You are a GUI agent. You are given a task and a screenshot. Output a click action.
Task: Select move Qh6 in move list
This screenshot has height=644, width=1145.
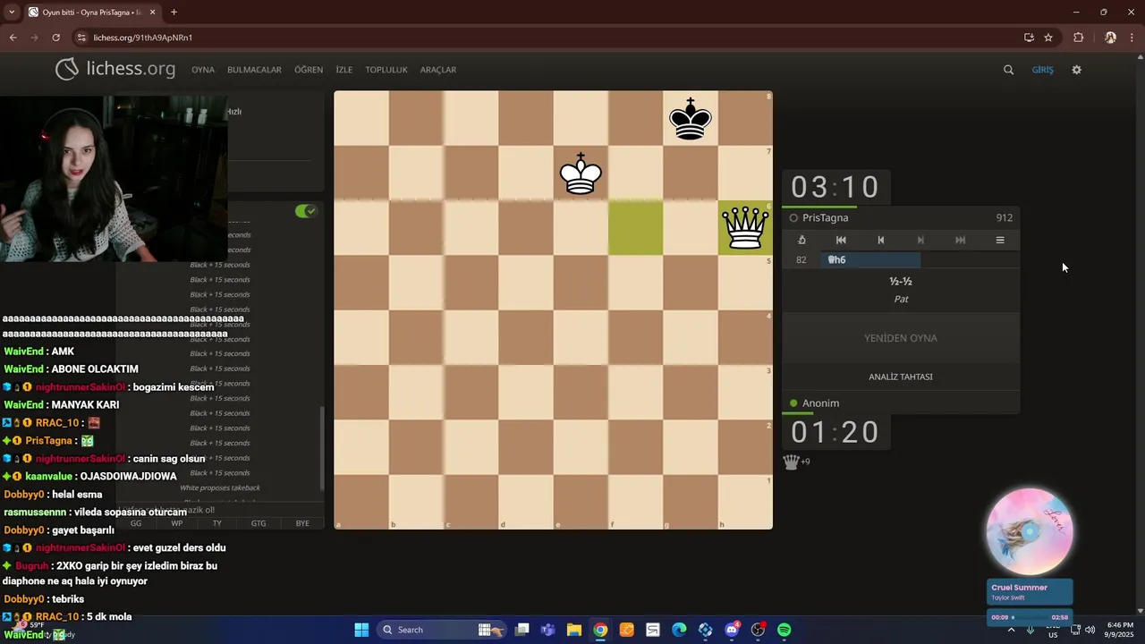[x=870, y=259]
